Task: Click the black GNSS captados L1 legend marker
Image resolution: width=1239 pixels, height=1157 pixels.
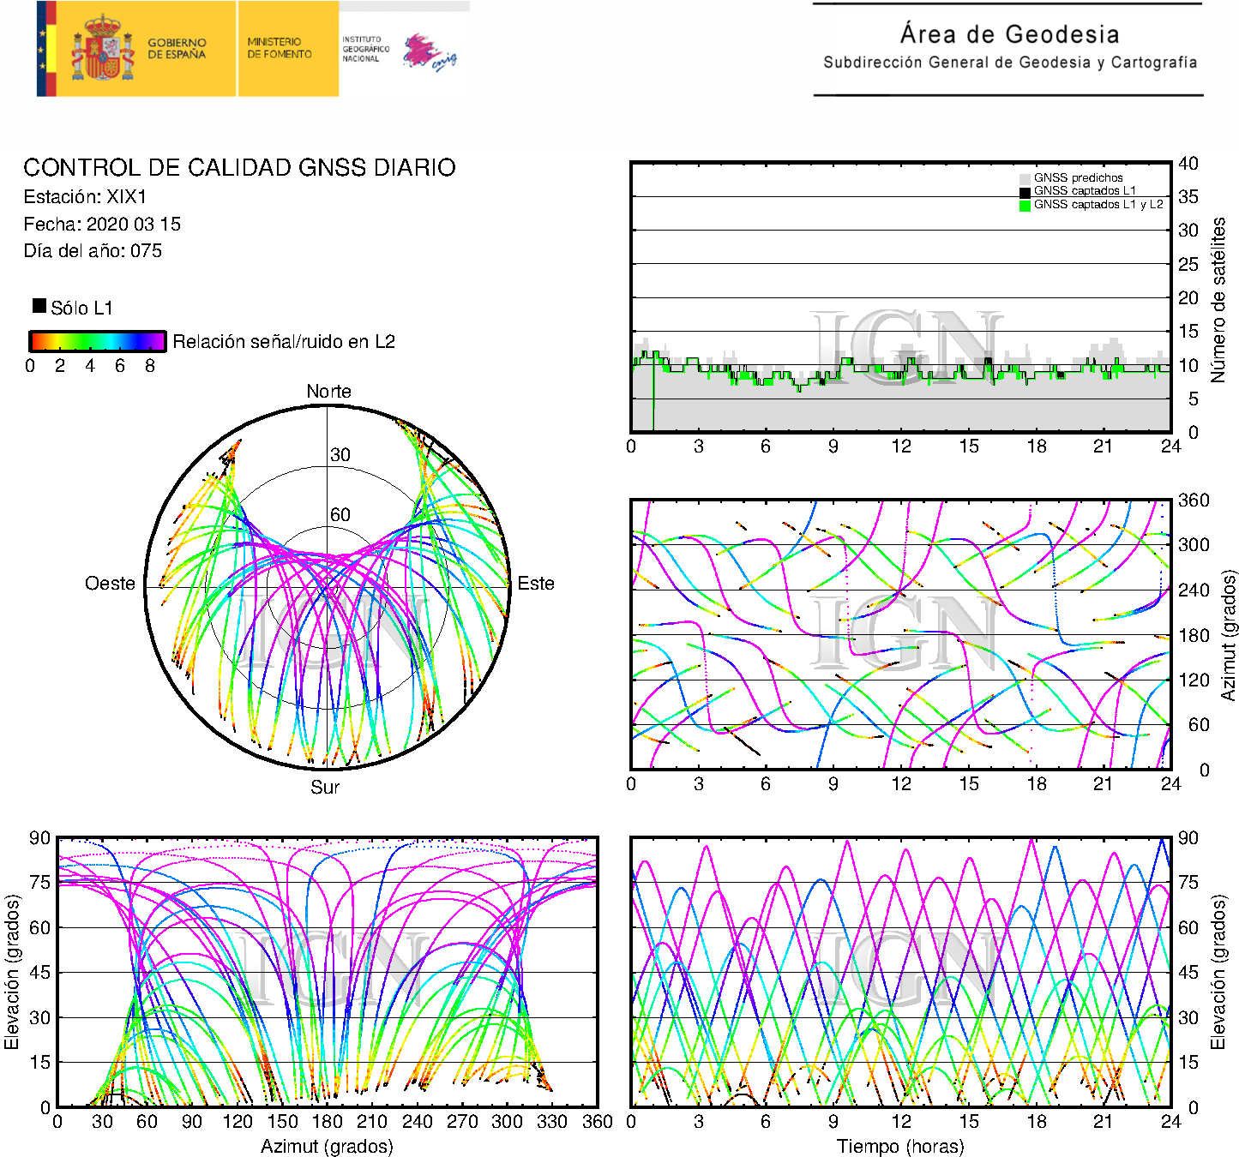Action: click(x=1025, y=191)
